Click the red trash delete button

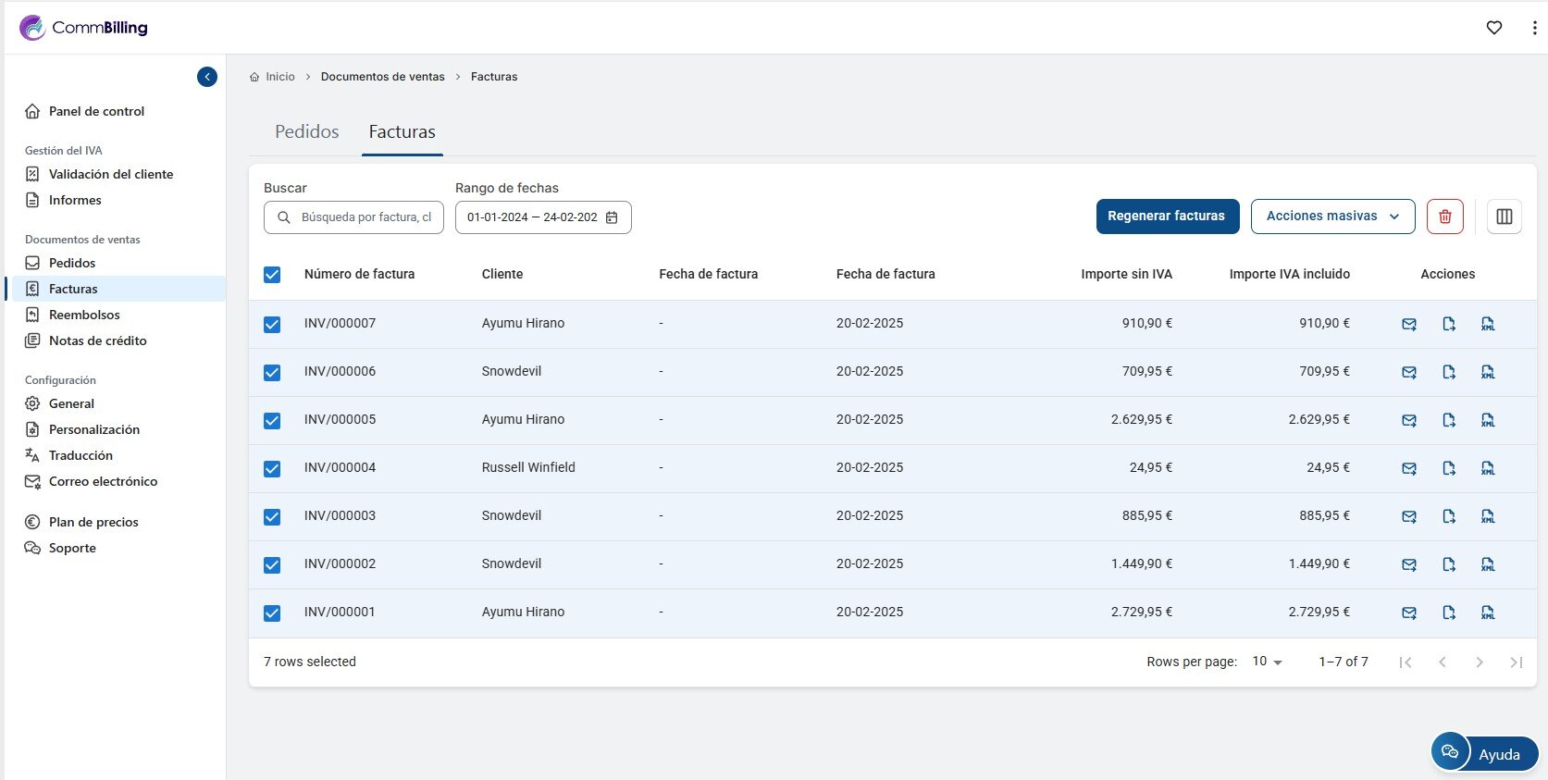point(1444,217)
